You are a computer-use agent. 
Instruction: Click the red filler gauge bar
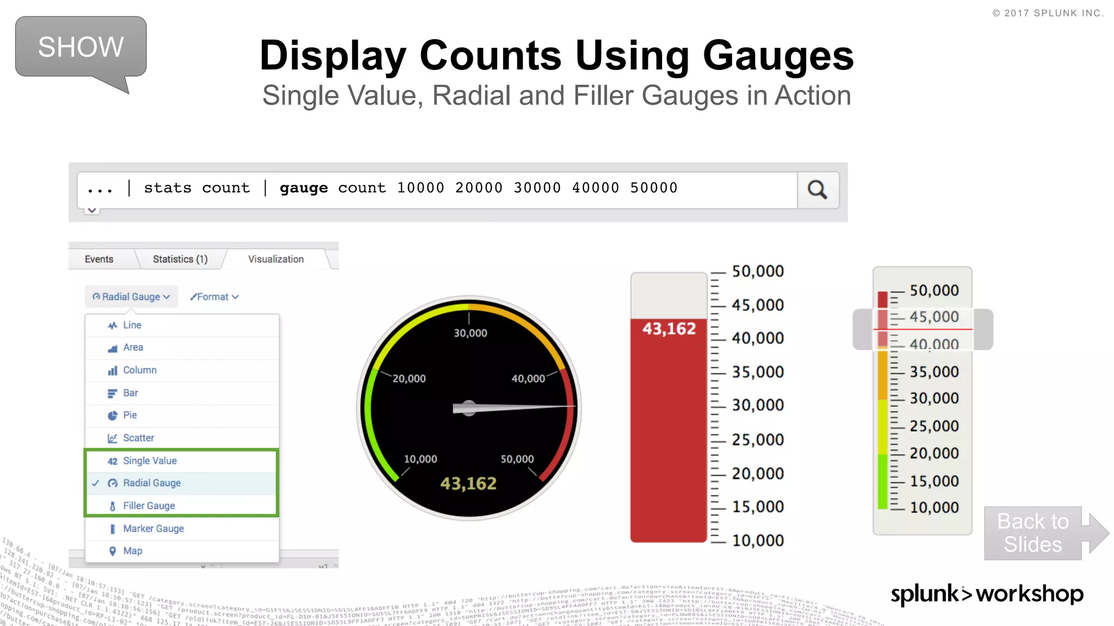pyautogui.click(x=669, y=430)
